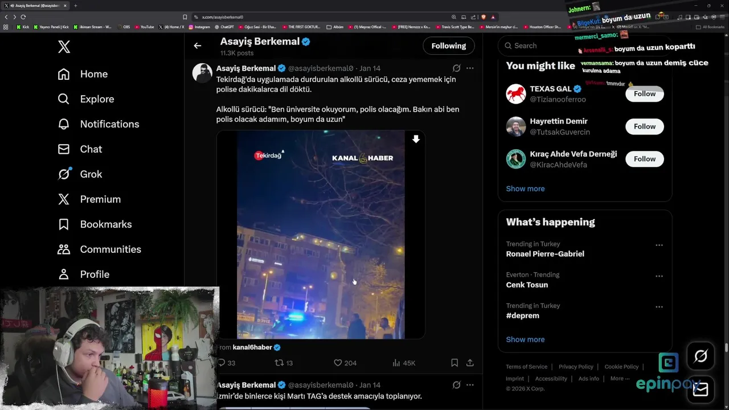
Task: Click the X logo in the sidebar
Action: click(64, 47)
